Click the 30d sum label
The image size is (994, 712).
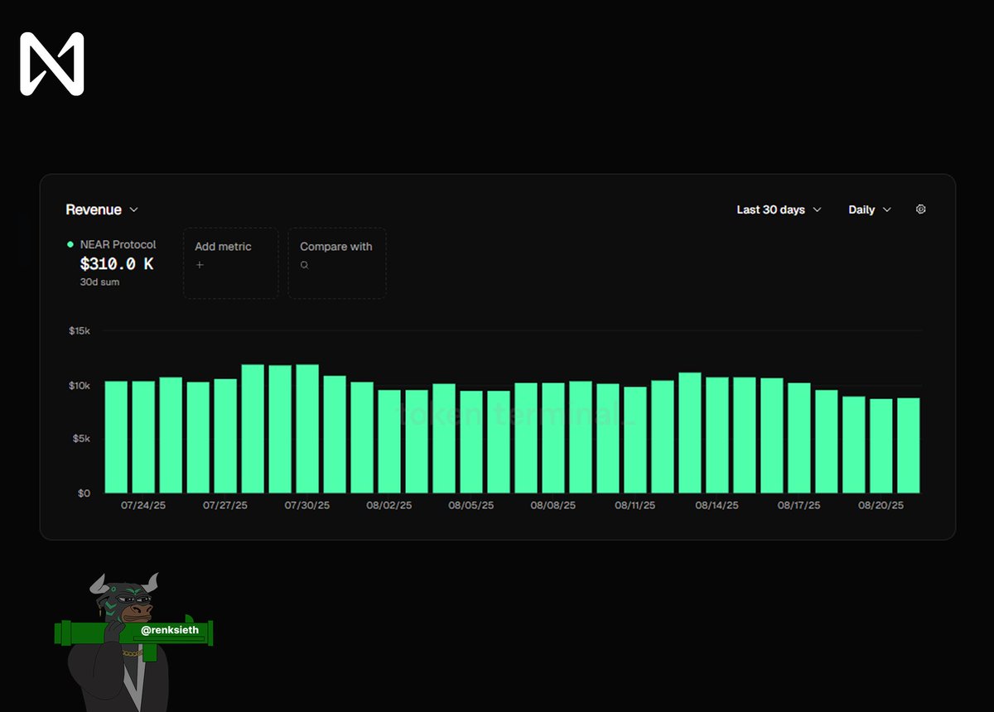tap(99, 281)
